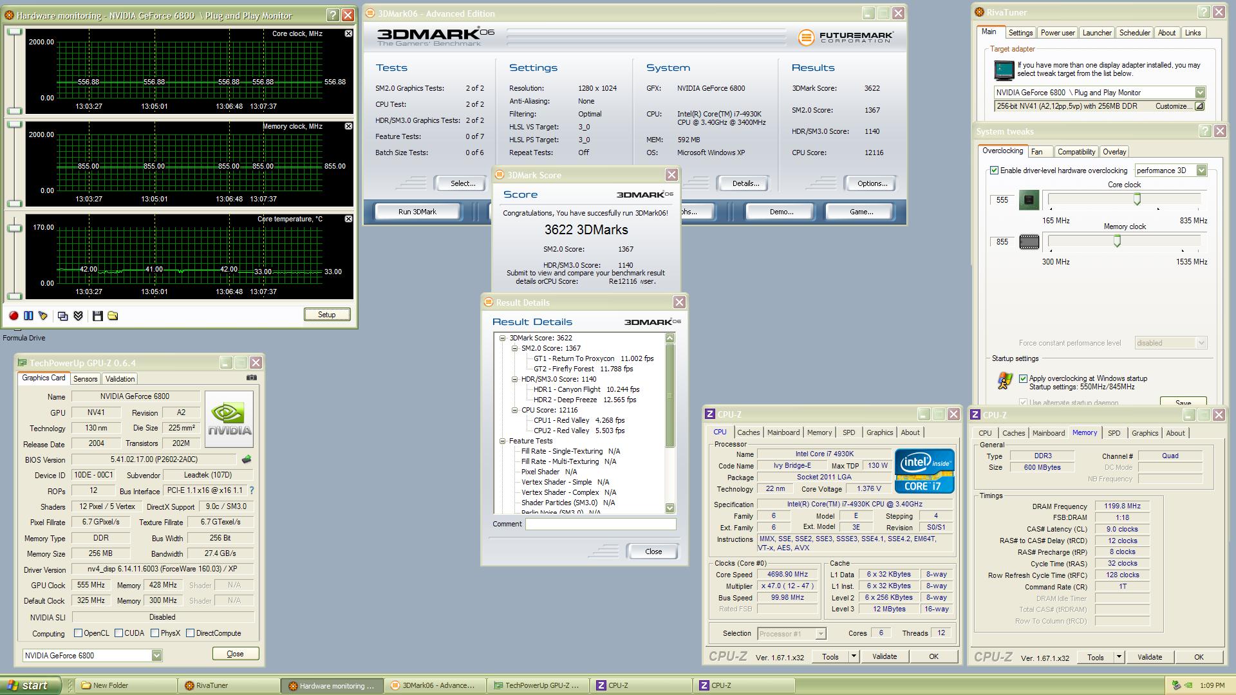Start logging with the red record icon
This screenshot has height=695, width=1236.
(14, 316)
